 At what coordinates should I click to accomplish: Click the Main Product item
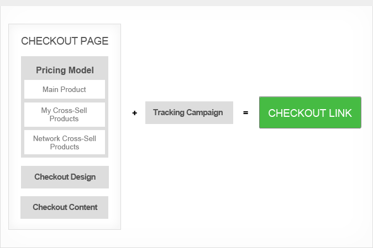click(64, 89)
